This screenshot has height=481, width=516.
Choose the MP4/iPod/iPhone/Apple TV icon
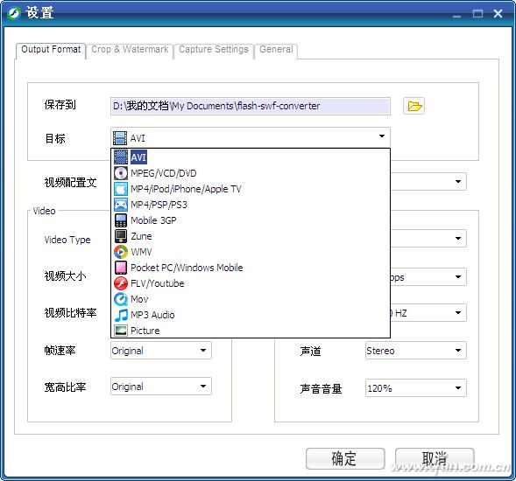121,189
